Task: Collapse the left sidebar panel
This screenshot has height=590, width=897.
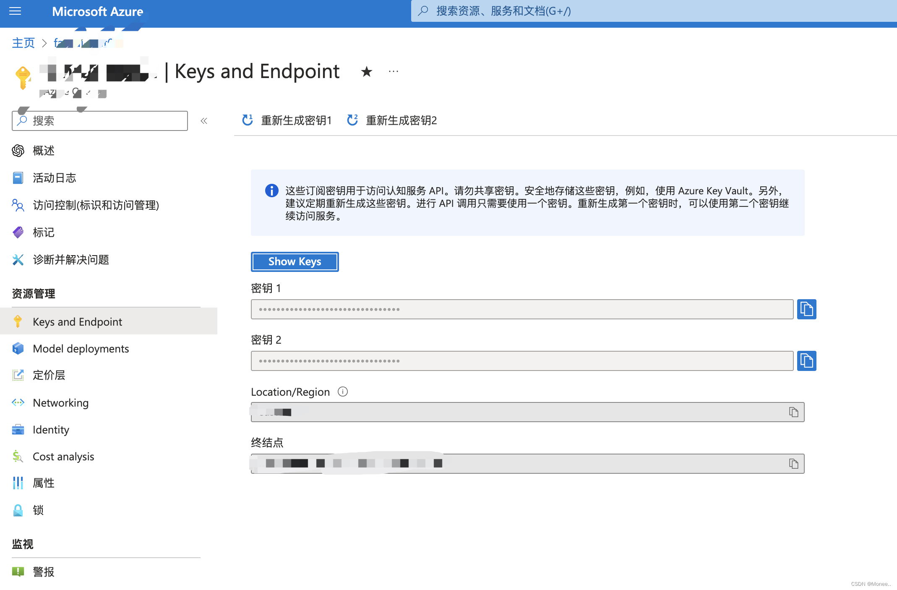Action: pos(204,121)
